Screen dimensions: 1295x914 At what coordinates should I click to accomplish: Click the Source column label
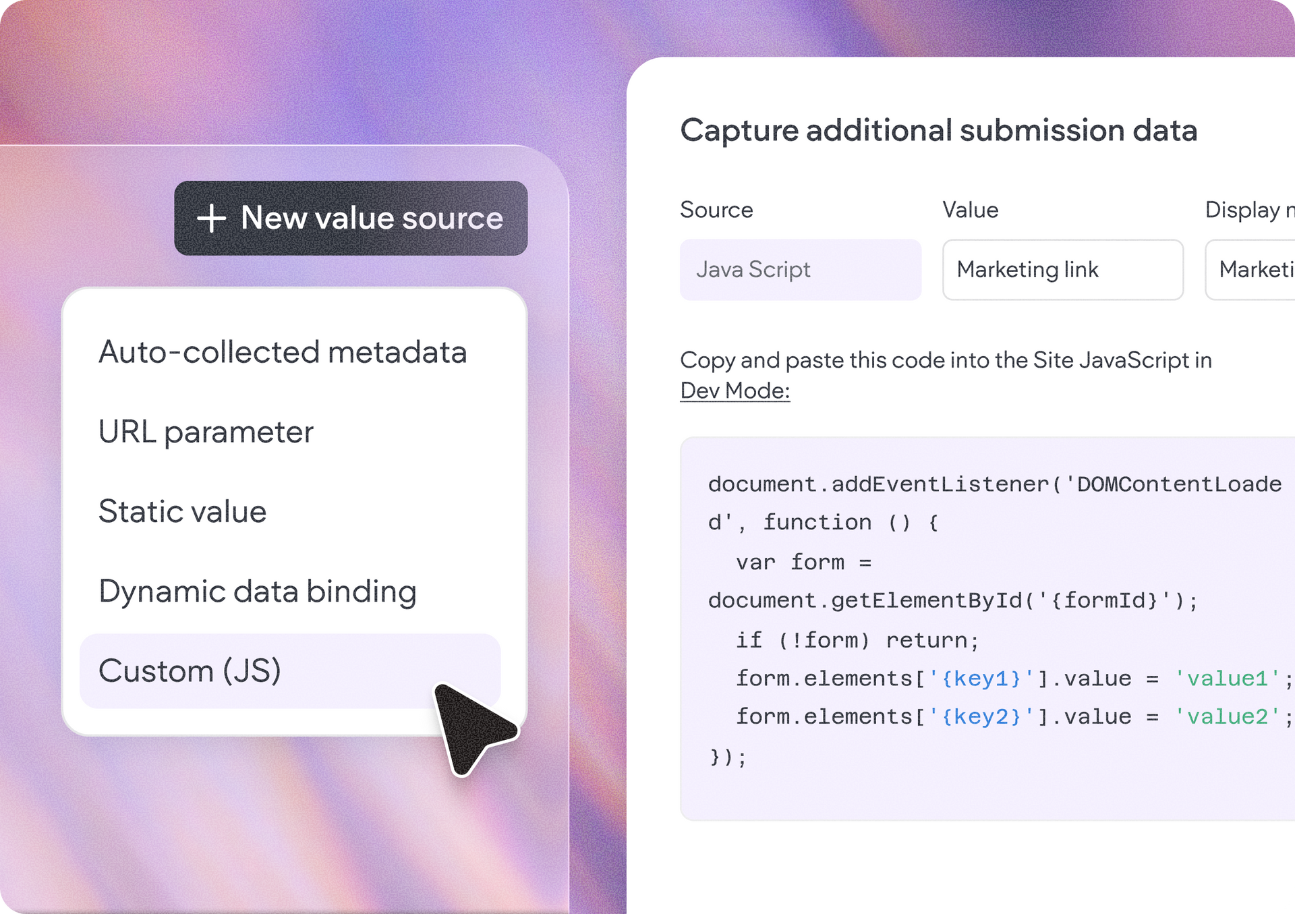point(716,210)
